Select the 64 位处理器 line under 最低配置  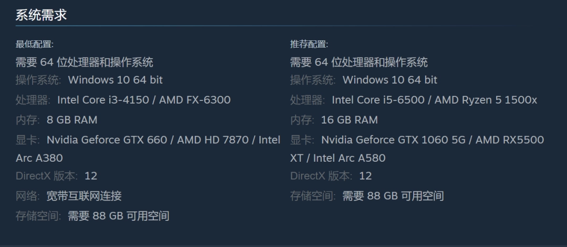(85, 62)
